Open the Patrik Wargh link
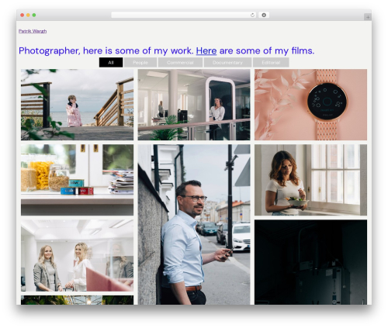Viewport: 388px width, 328px height. tap(33, 31)
